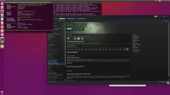Open the Store Page link
170x95 pixels.
pyautogui.click(x=135, y=43)
